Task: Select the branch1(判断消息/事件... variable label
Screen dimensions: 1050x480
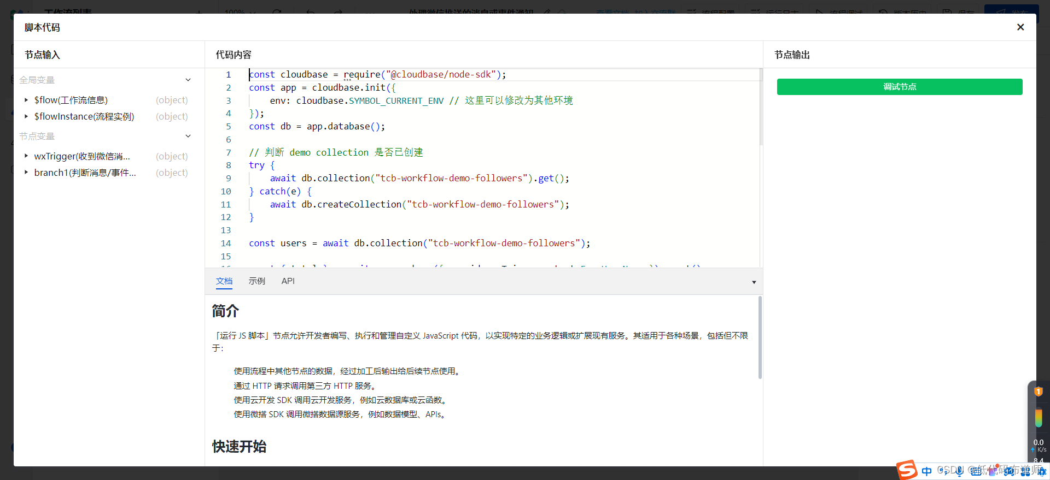Action: [x=85, y=173]
